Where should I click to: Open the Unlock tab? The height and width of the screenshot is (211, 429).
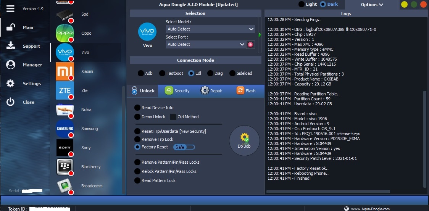pos(142,91)
